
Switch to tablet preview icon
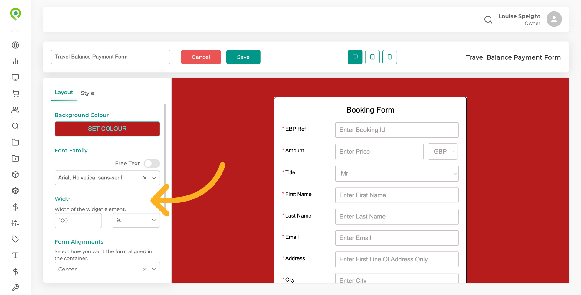click(372, 57)
